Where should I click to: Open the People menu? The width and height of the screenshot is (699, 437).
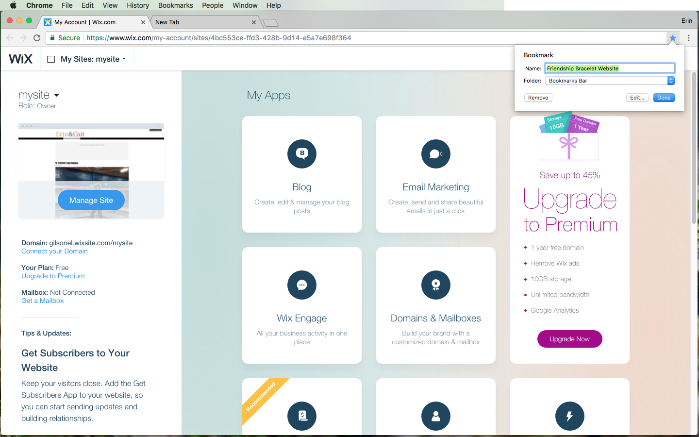click(x=213, y=5)
